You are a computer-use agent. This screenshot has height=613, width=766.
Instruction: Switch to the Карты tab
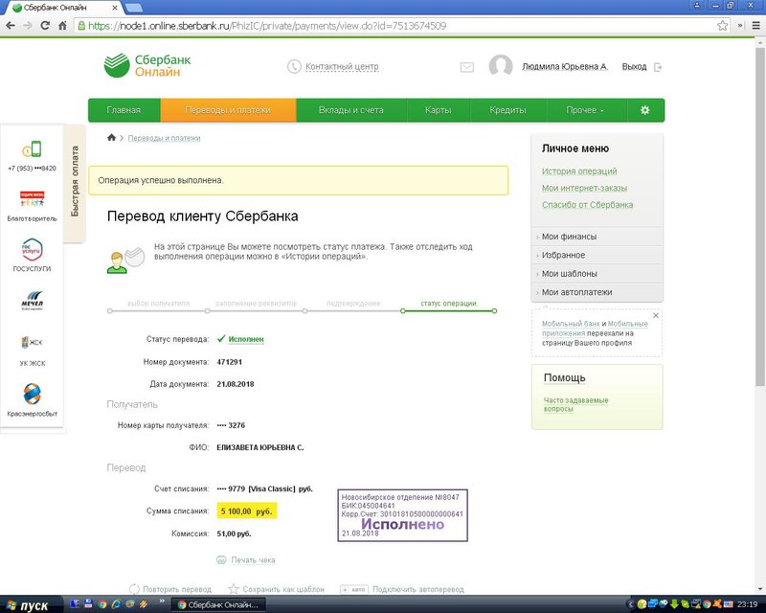coord(439,110)
